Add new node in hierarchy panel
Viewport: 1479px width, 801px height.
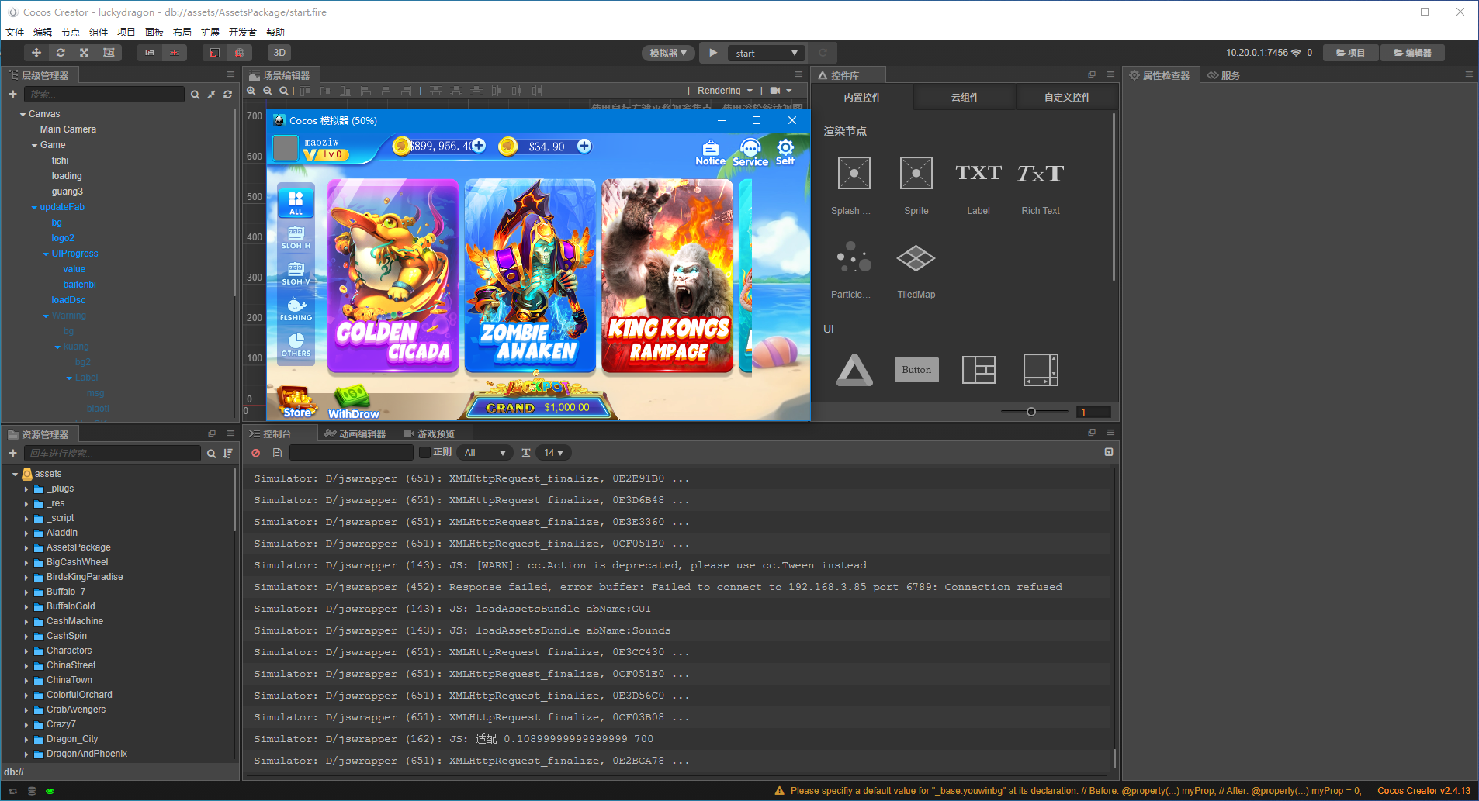coord(12,94)
